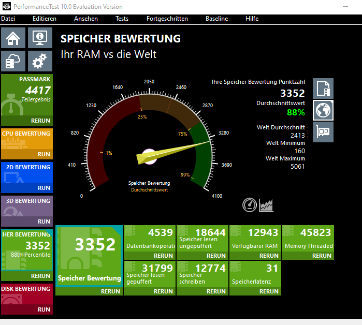This screenshot has height=325, width=362.
Task: Rerun Speicher lesen ungepuffert test
Action: [x=216, y=256]
